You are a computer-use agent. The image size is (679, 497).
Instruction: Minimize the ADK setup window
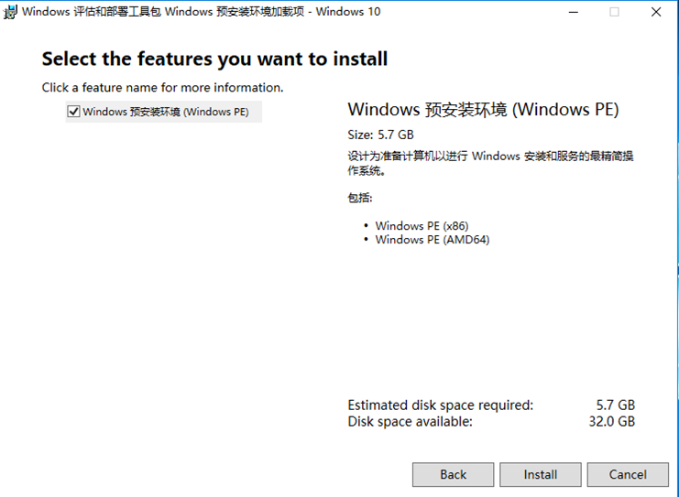point(573,12)
